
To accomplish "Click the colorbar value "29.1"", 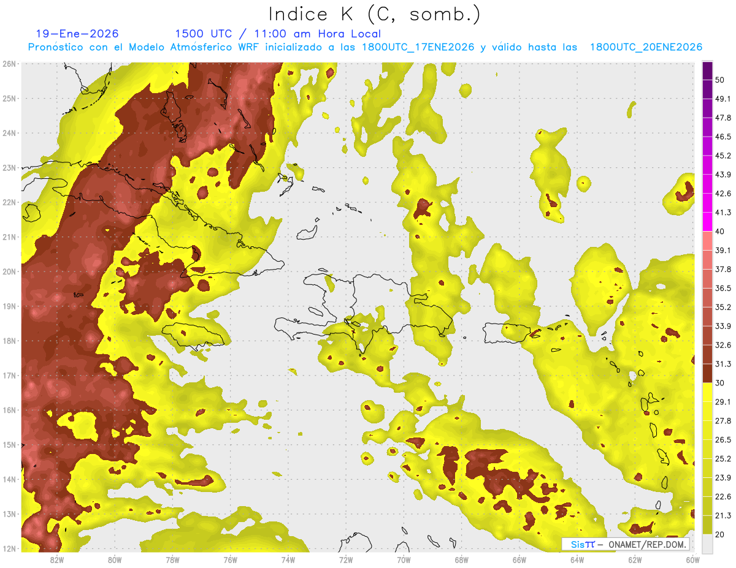I will (x=723, y=402).
